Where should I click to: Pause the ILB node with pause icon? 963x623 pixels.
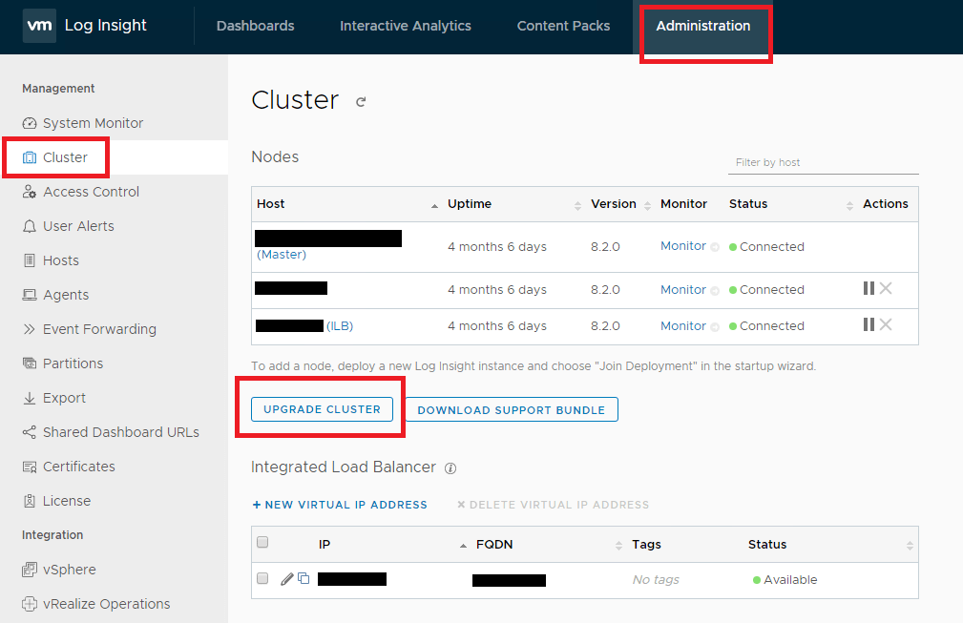tap(869, 324)
